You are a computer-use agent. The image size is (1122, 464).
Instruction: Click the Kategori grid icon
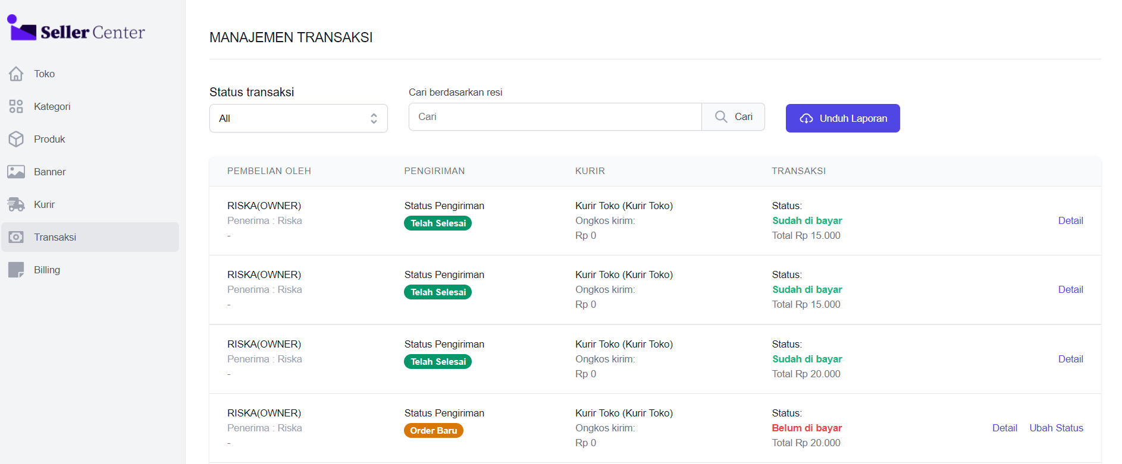coord(16,106)
